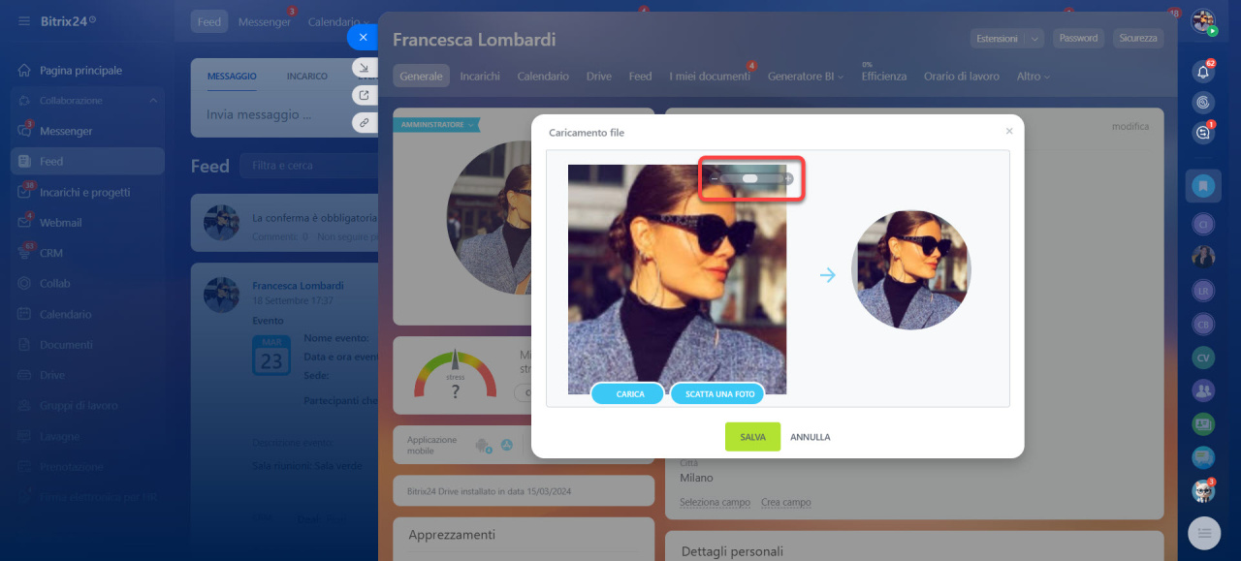
Task: Open profile in new window icon
Action: (x=364, y=95)
